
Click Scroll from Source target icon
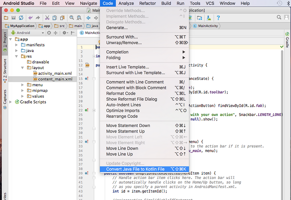point(49,33)
